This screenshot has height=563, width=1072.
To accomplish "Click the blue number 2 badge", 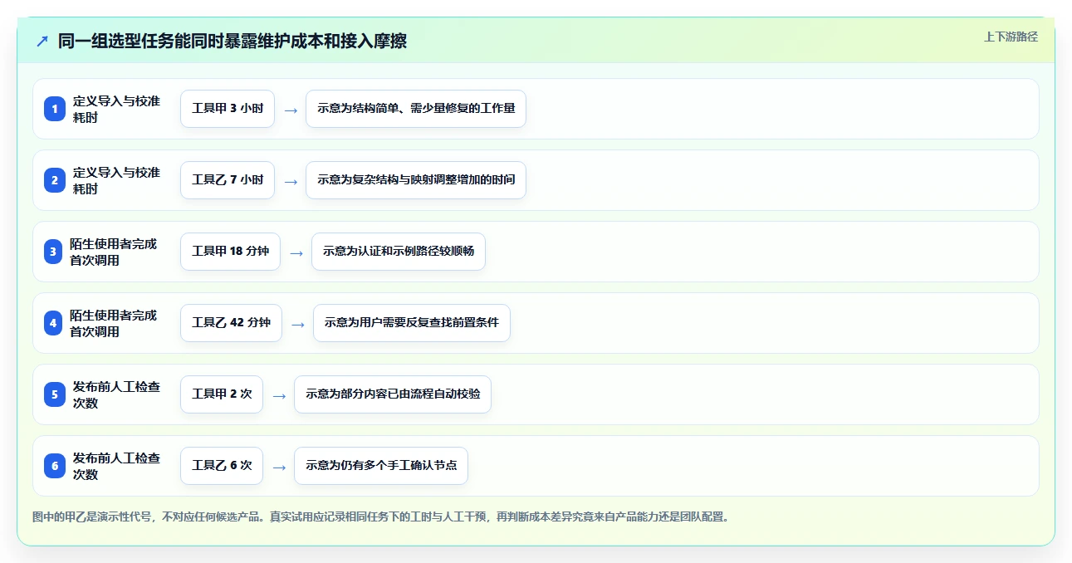I will tap(55, 180).
